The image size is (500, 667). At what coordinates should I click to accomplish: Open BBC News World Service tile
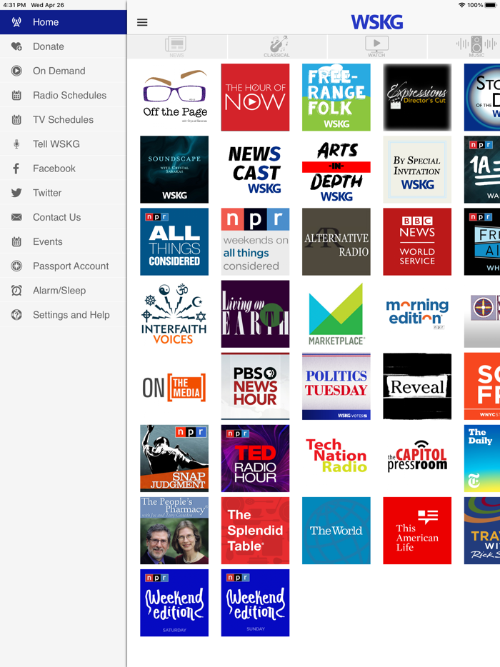tap(417, 241)
